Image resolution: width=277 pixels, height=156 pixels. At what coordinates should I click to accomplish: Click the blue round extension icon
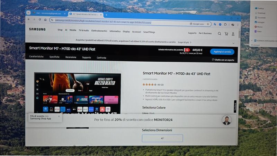pyautogui.click(x=220, y=24)
